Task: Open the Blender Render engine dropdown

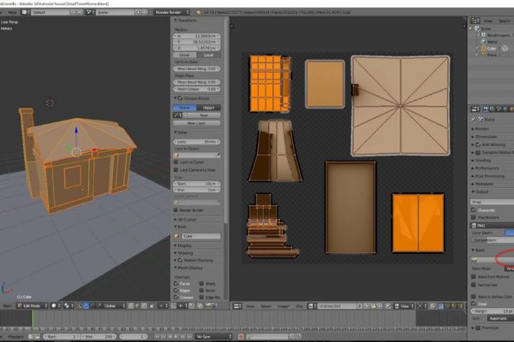Action: tap(172, 12)
